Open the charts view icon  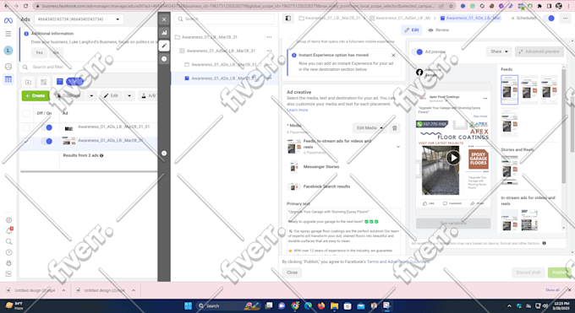pos(164,33)
